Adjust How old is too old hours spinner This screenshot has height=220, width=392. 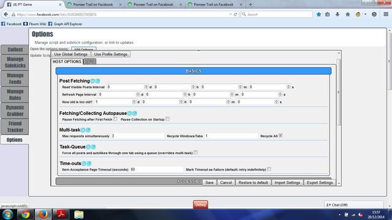point(181,102)
